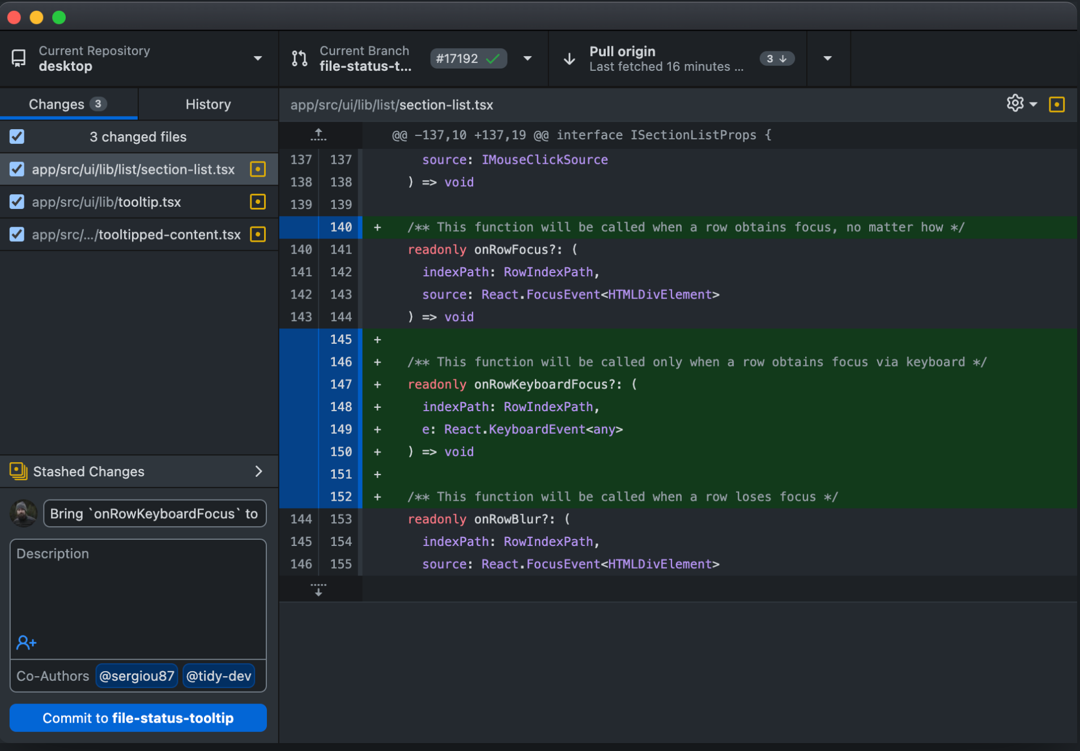Open dropdown arrow next to Pull origin
1080x751 pixels.
click(x=827, y=58)
